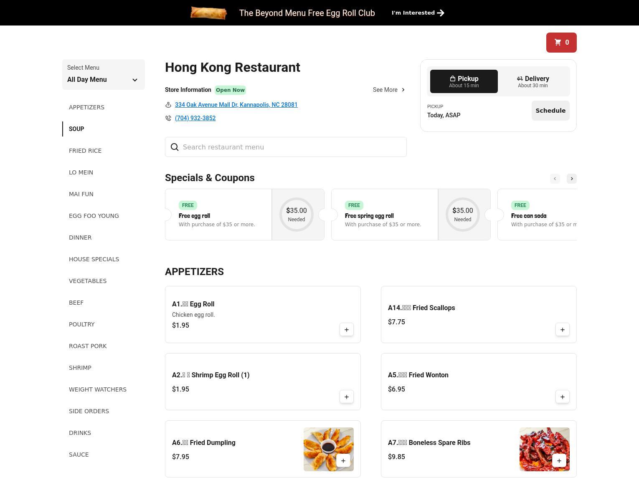This screenshot has width=639, height=480.
Task: Open the Select Menu dropdown
Action: click(103, 75)
